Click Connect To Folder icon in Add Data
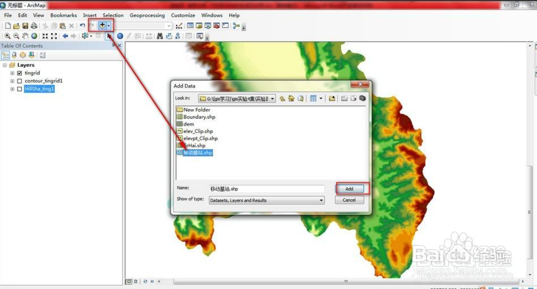 (332, 98)
